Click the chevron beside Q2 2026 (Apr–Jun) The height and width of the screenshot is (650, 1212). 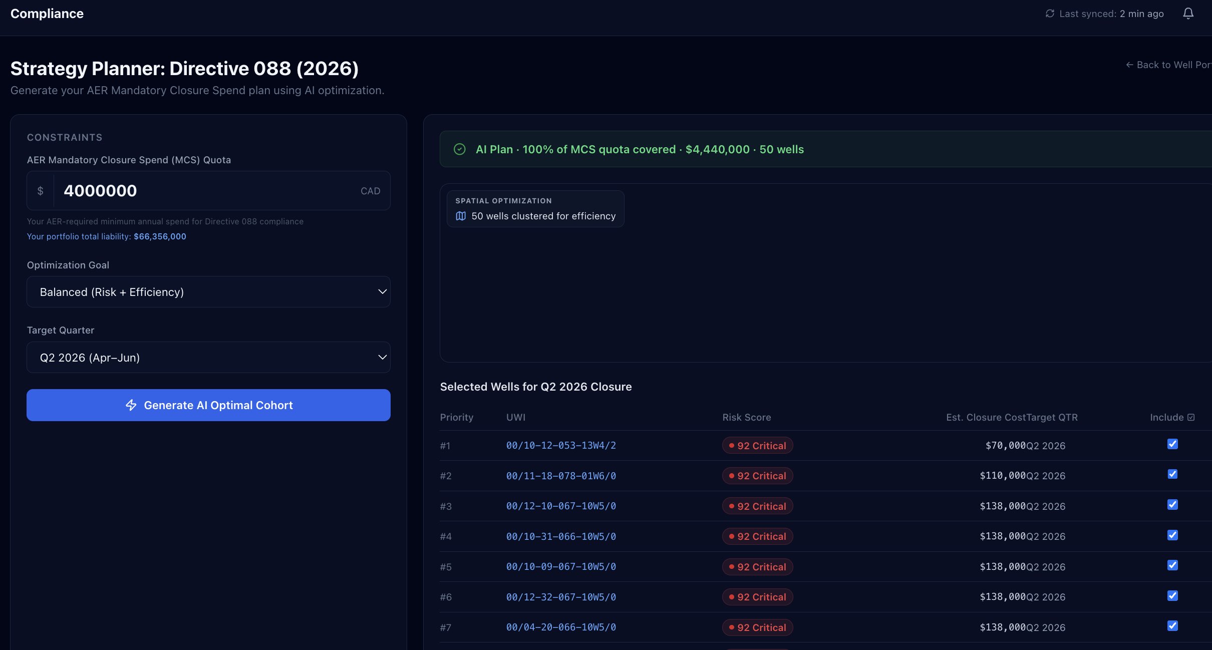point(382,358)
